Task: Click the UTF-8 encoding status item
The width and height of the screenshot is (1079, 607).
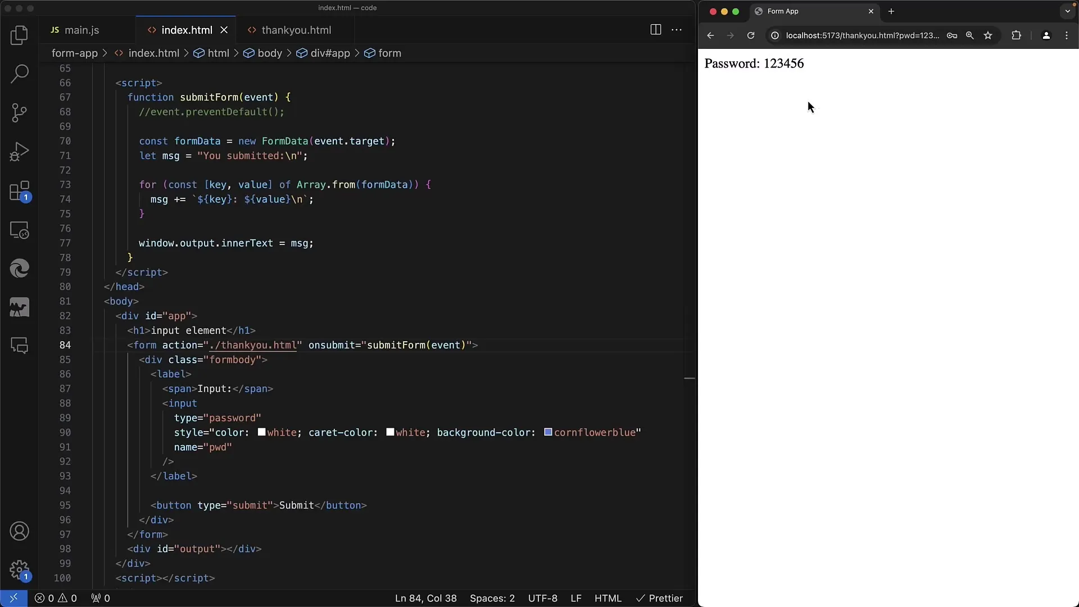Action: click(x=542, y=598)
